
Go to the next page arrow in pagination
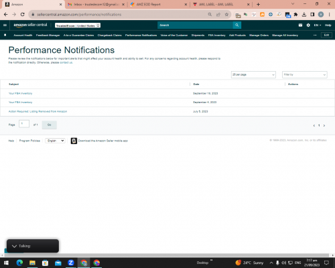tap(324, 125)
